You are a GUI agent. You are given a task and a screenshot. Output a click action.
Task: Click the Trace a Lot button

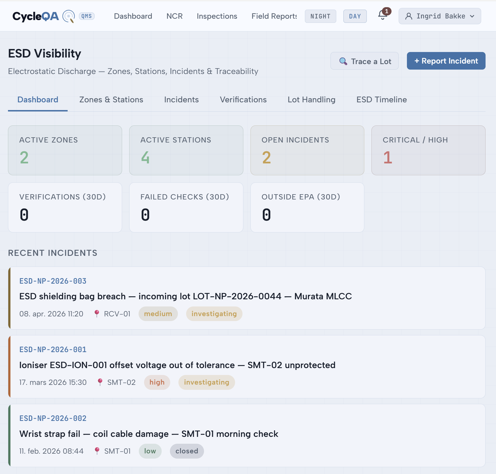pyautogui.click(x=364, y=61)
